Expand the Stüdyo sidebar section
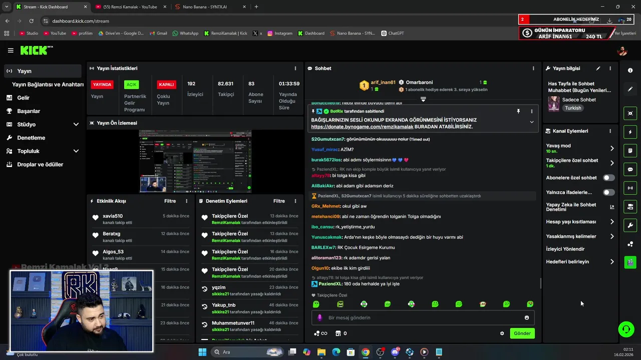The image size is (641, 360). tap(76, 124)
